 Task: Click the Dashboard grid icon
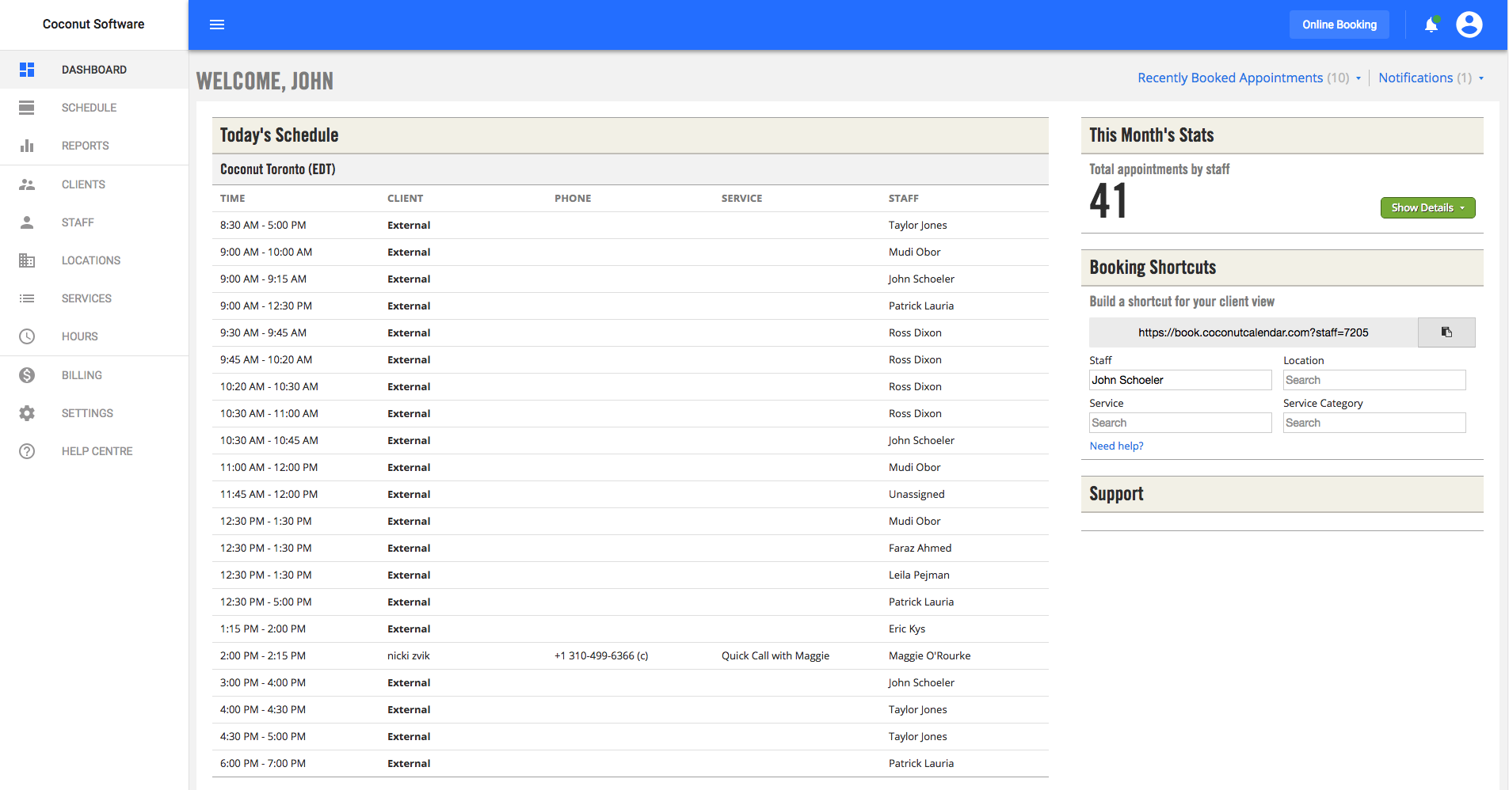click(x=27, y=70)
